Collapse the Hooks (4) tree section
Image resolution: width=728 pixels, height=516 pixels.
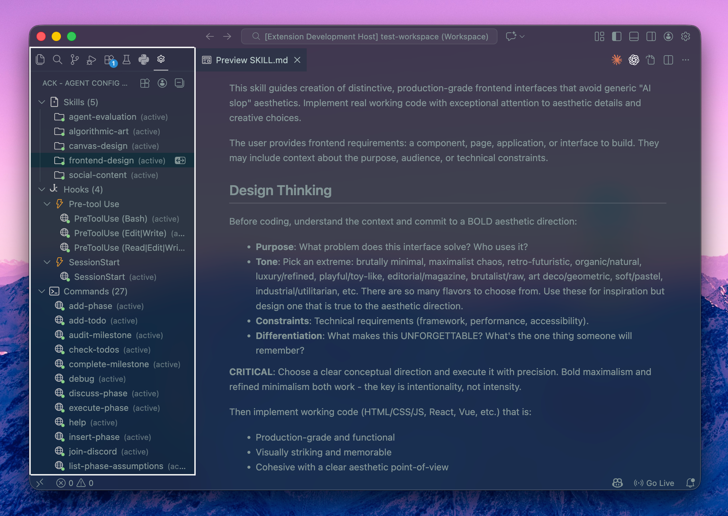[42, 189]
